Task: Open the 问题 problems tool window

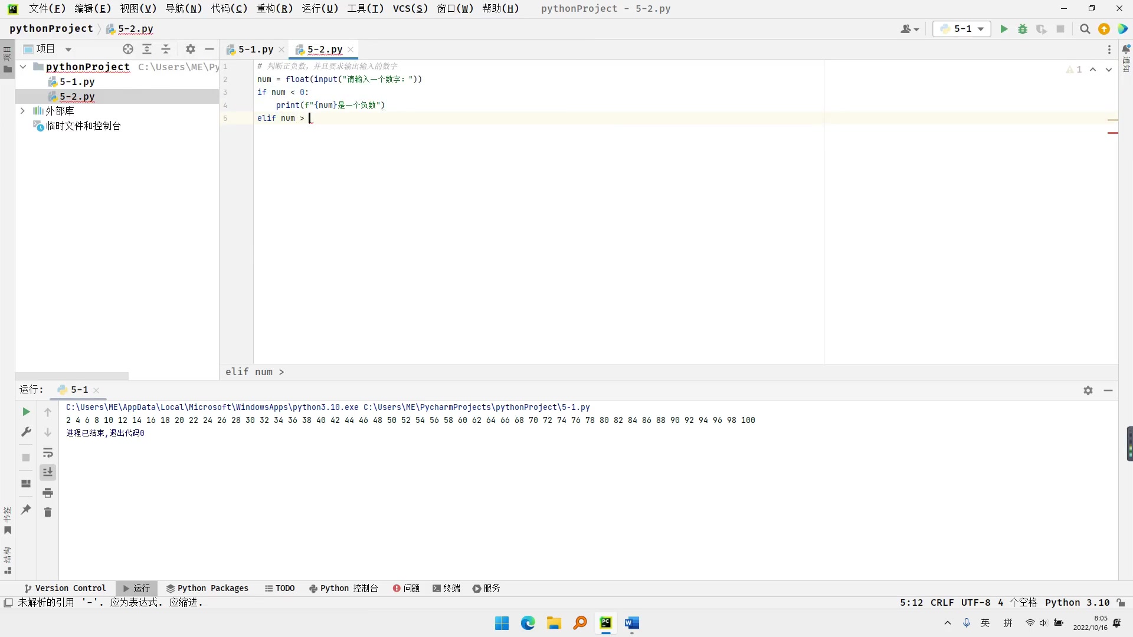Action: (406, 588)
